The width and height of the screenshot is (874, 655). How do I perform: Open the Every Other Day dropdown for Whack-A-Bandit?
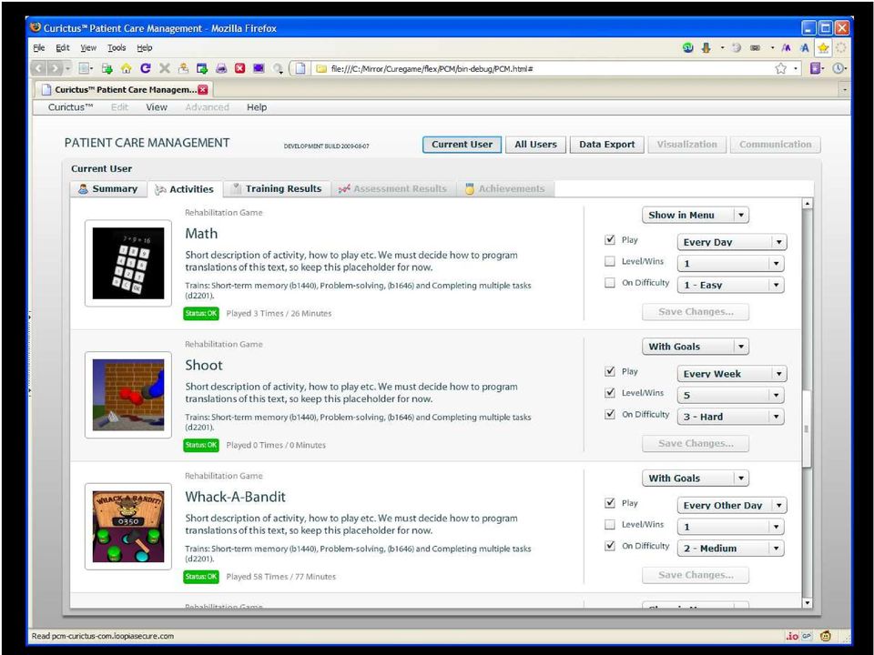click(732, 505)
